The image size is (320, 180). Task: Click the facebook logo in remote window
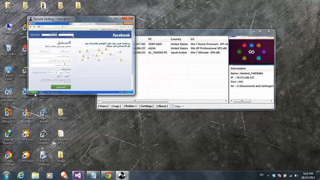(121, 35)
